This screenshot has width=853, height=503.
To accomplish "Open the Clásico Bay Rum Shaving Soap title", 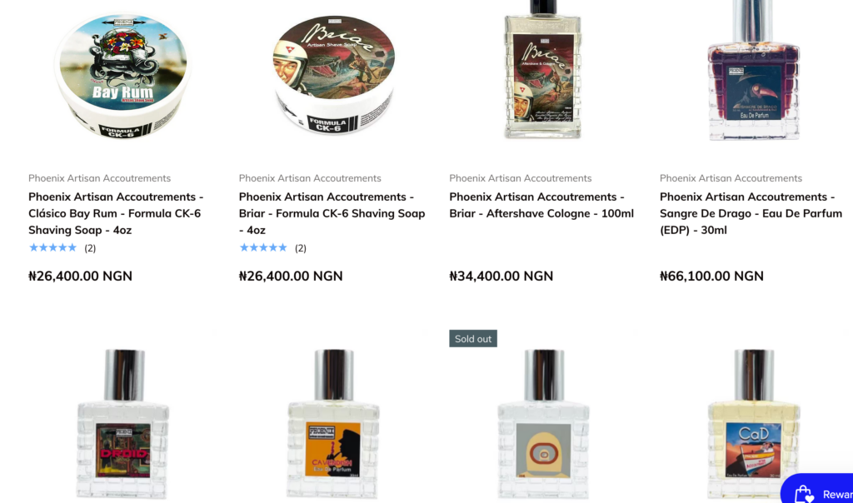I will [116, 213].
